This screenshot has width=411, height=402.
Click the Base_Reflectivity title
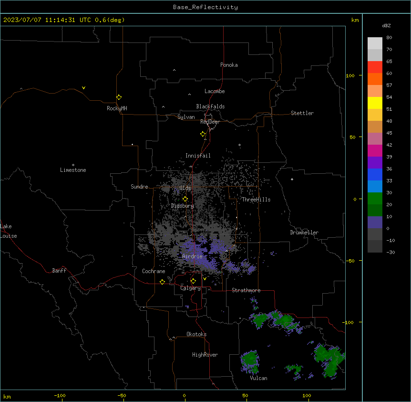coord(205,7)
